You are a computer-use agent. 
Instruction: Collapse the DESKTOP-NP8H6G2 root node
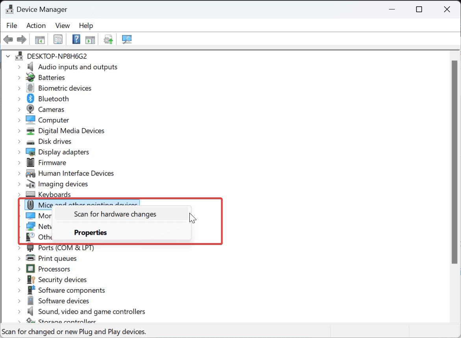pos(8,56)
